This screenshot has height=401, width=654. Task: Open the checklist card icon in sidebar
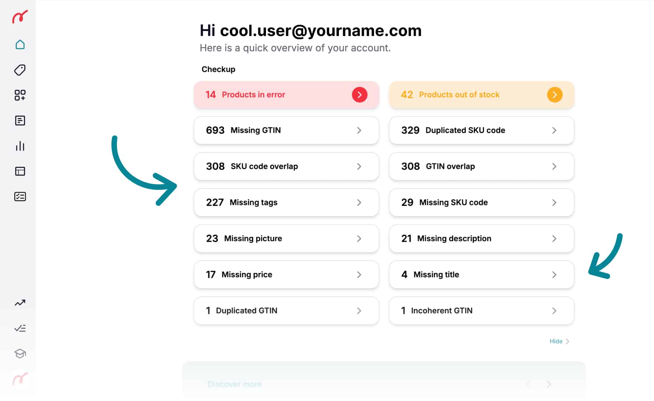tap(20, 196)
